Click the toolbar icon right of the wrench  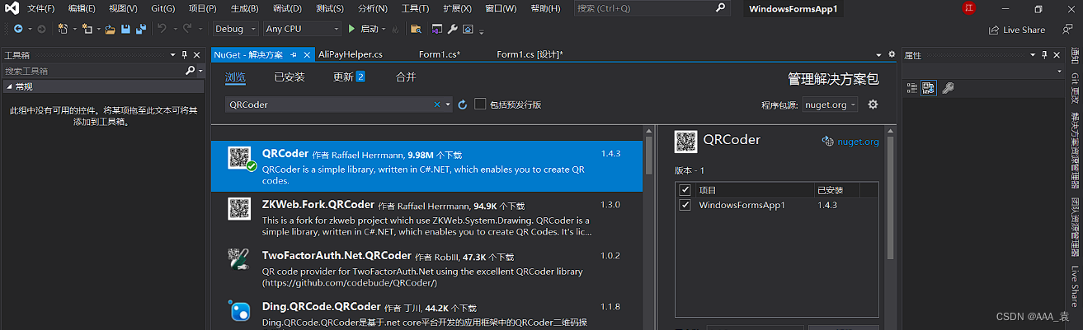468,29
